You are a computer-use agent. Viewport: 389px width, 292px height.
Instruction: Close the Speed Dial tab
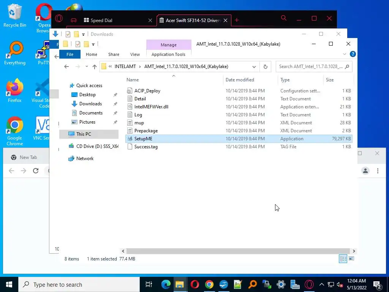150,21
